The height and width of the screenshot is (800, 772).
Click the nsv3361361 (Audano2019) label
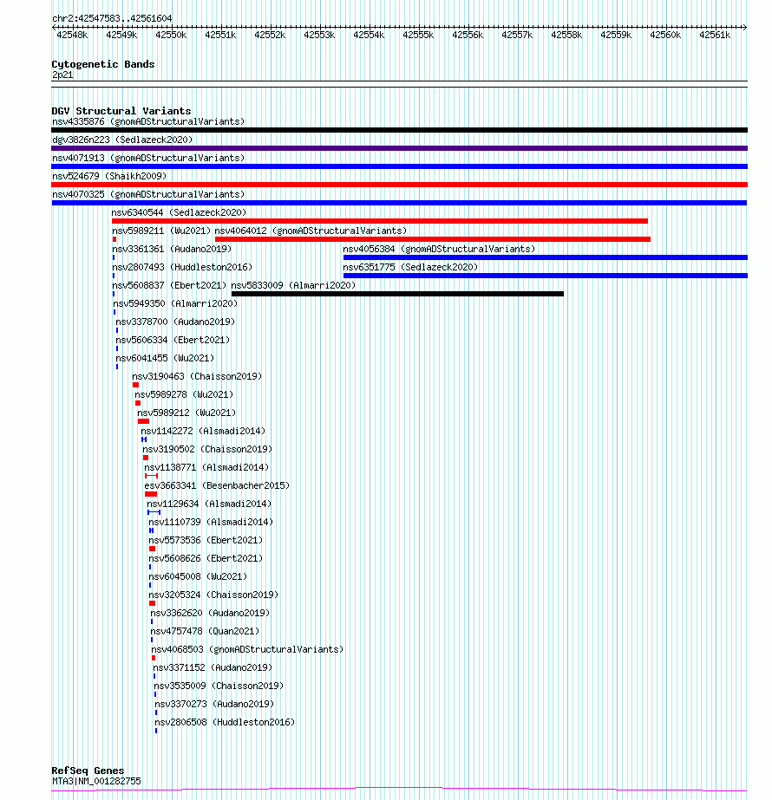click(x=172, y=249)
